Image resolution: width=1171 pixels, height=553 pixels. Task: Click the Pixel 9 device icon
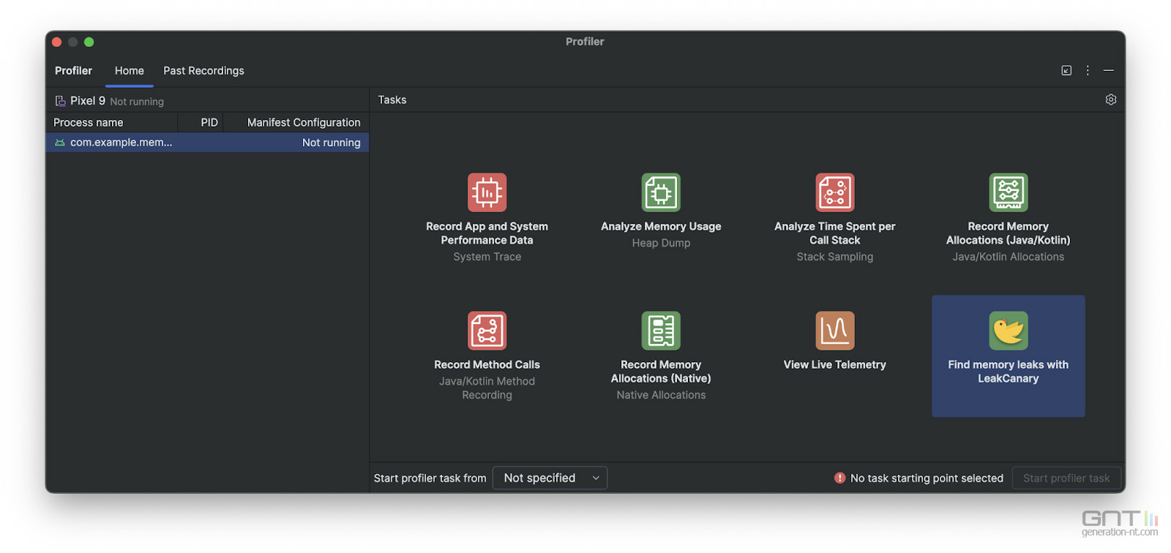[60, 101]
